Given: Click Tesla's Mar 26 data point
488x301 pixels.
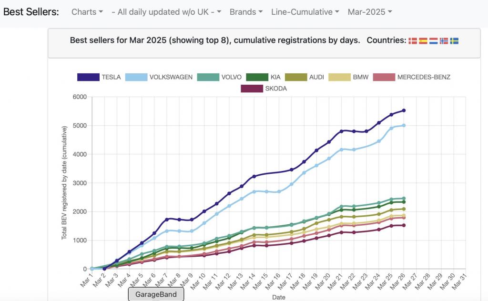Looking at the screenshot, I should click(x=404, y=110).
